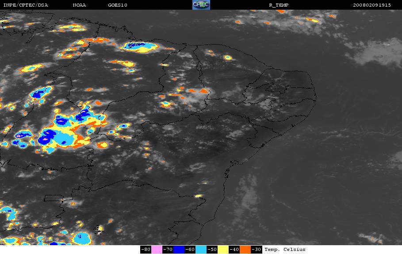Click the -80 legend value
Screen dimensions: 402x254
[146, 250]
